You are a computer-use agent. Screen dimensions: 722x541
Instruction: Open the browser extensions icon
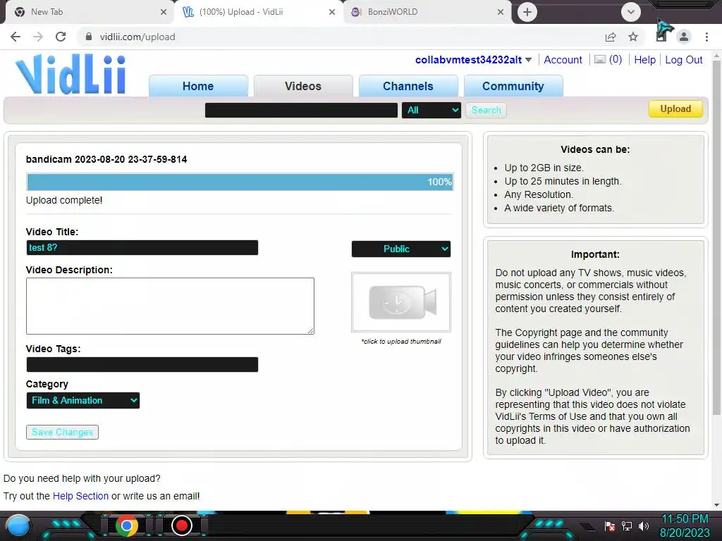click(x=661, y=37)
